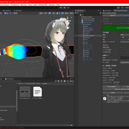129x129 pixels.
Task: Switch to the Animation tab
Action: point(9,79)
